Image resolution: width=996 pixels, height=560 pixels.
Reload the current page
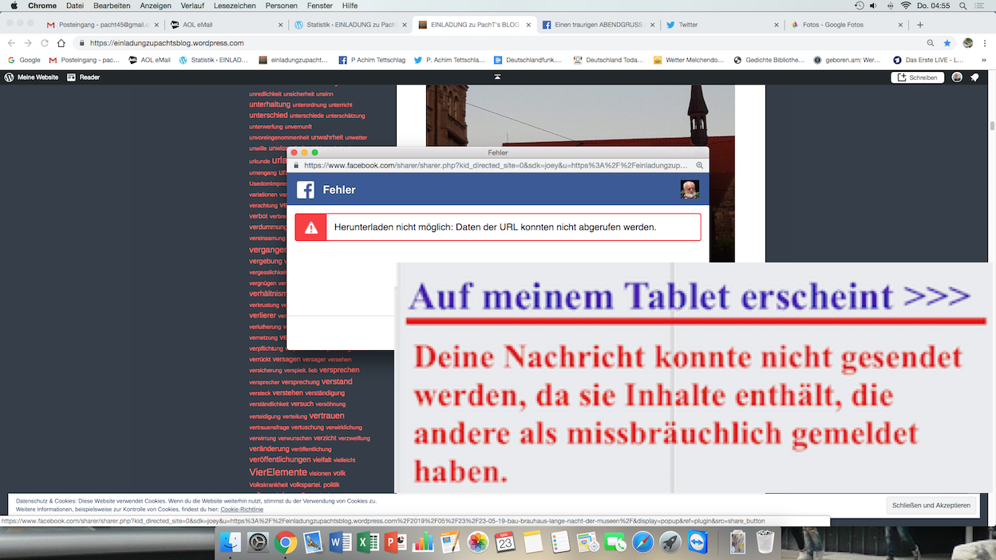click(45, 43)
